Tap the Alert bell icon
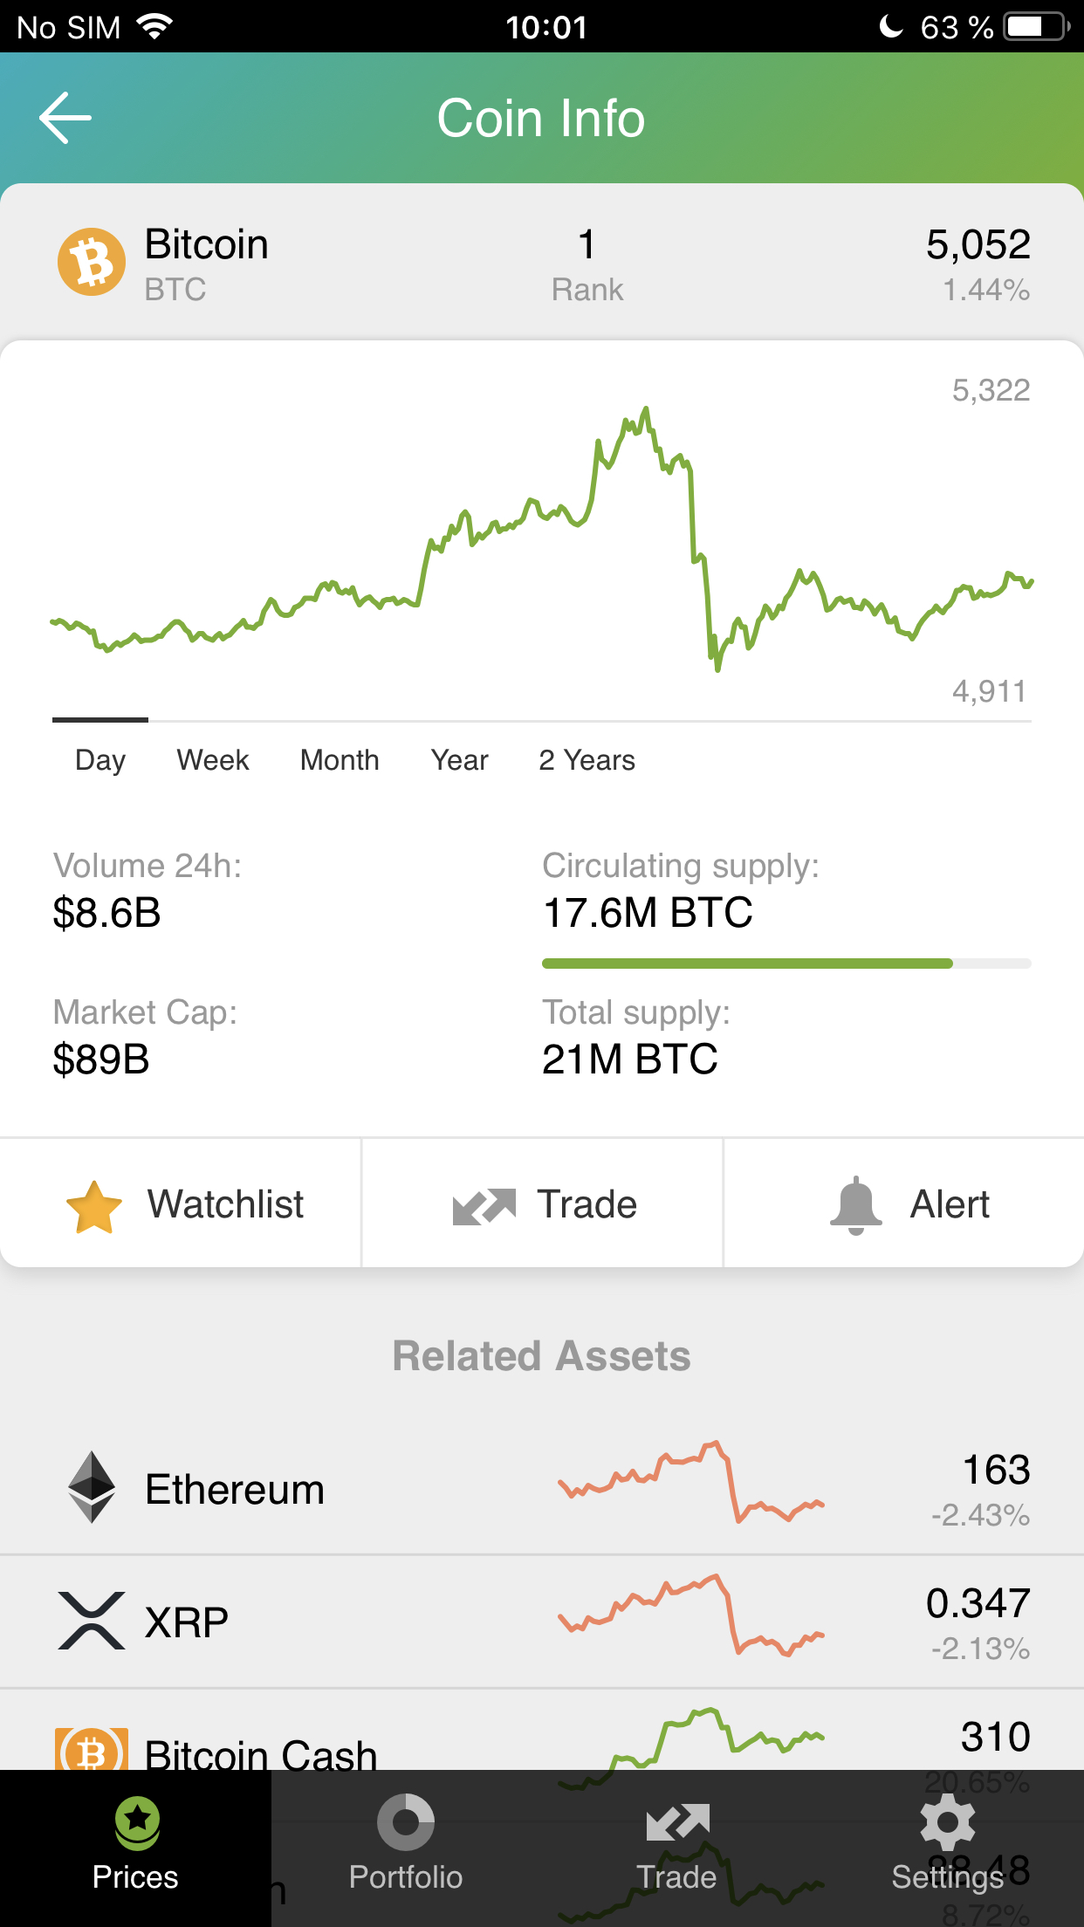This screenshot has width=1084, height=1927. click(x=856, y=1205)
